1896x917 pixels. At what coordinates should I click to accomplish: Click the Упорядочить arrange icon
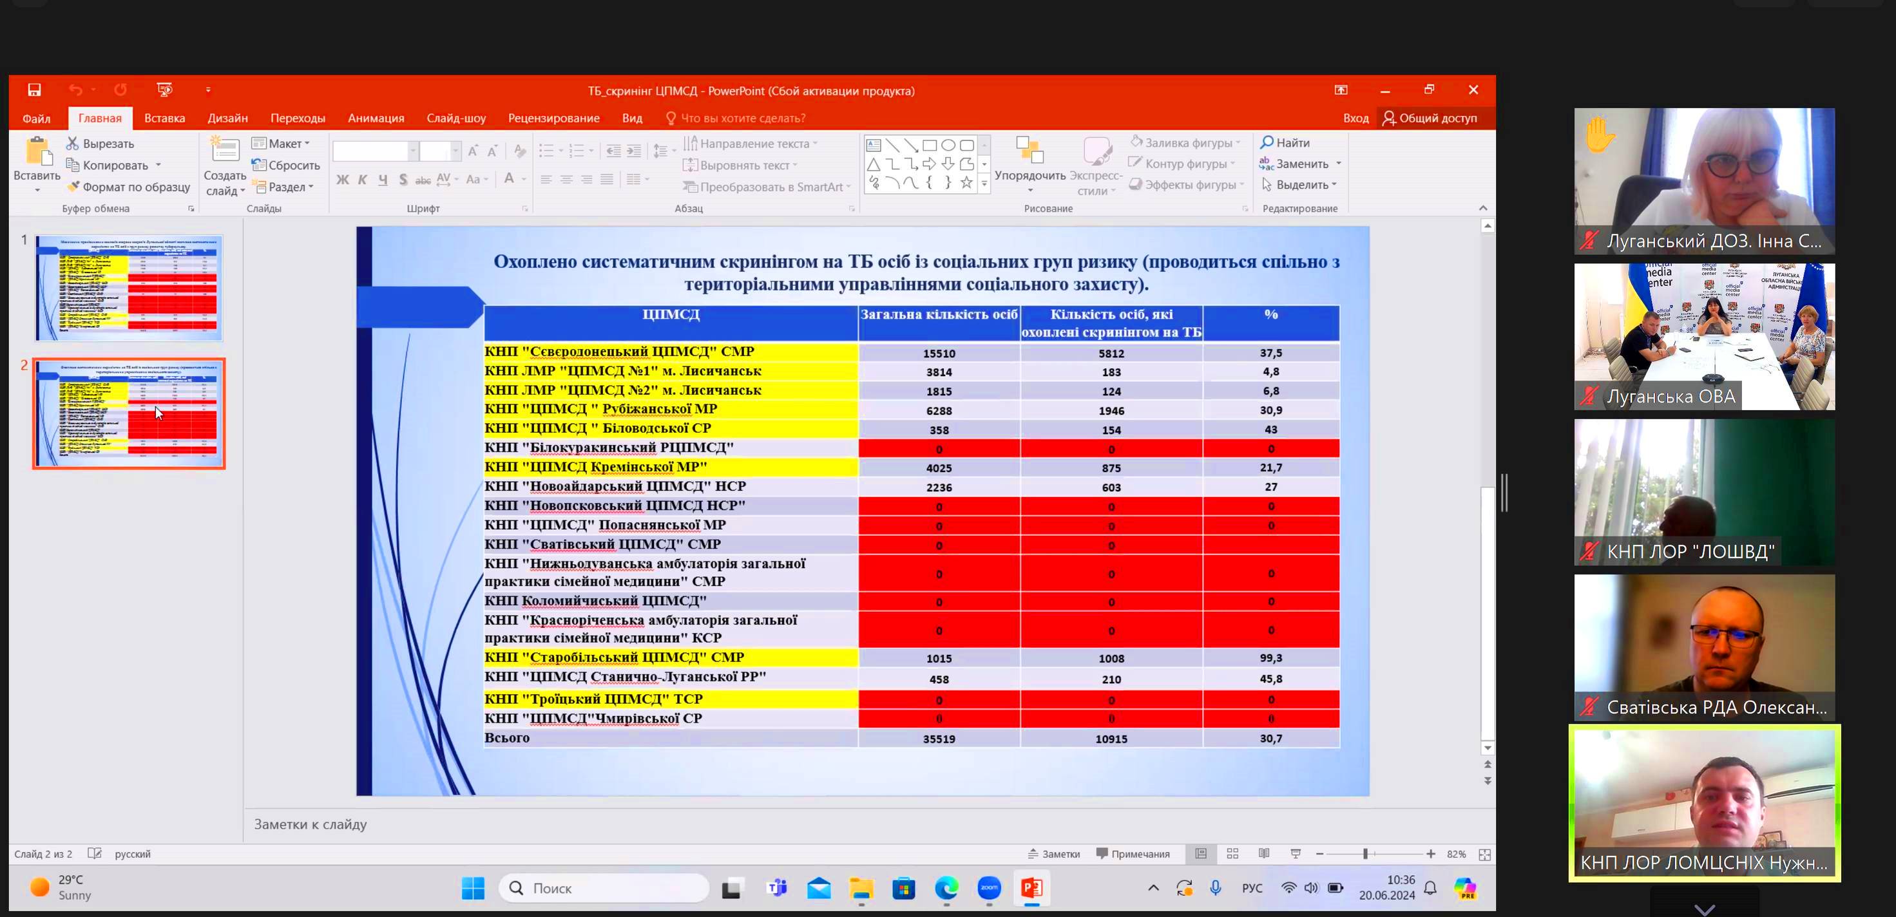pyautogui.click(x=1029, y=150)
